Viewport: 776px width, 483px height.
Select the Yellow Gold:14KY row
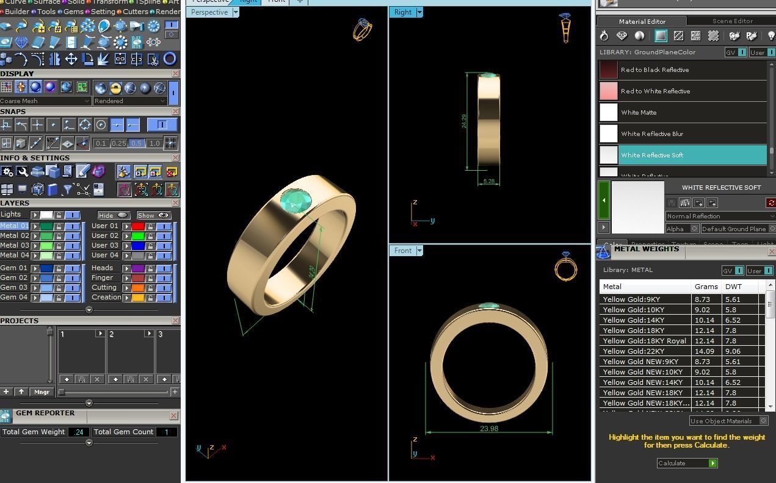click(x=682, y=320)
